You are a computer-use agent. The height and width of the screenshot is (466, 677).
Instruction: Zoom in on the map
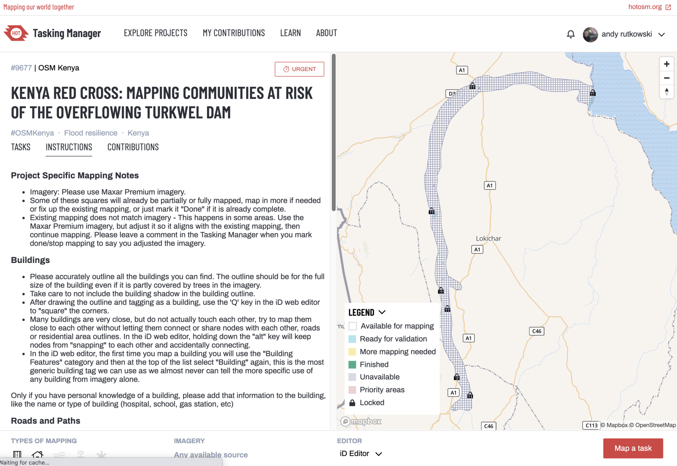click(667, 64)
